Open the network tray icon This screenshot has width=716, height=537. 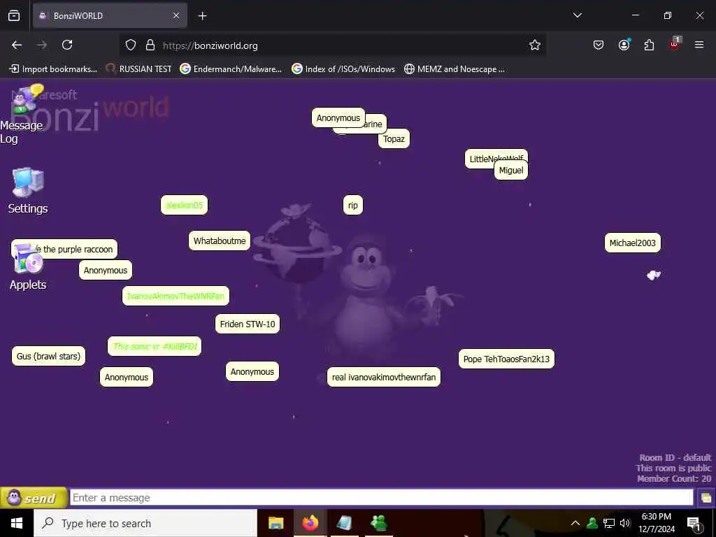click(x=609, y=523)
